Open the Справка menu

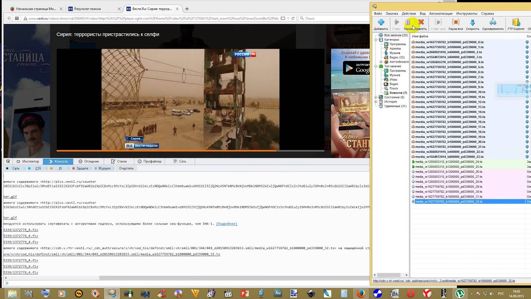487,13
